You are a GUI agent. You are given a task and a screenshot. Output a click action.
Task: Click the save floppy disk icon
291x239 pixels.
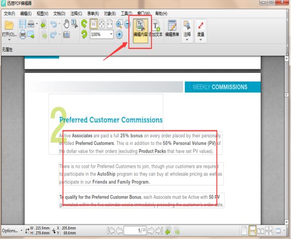pyautogui.click(x=23, y=24)
